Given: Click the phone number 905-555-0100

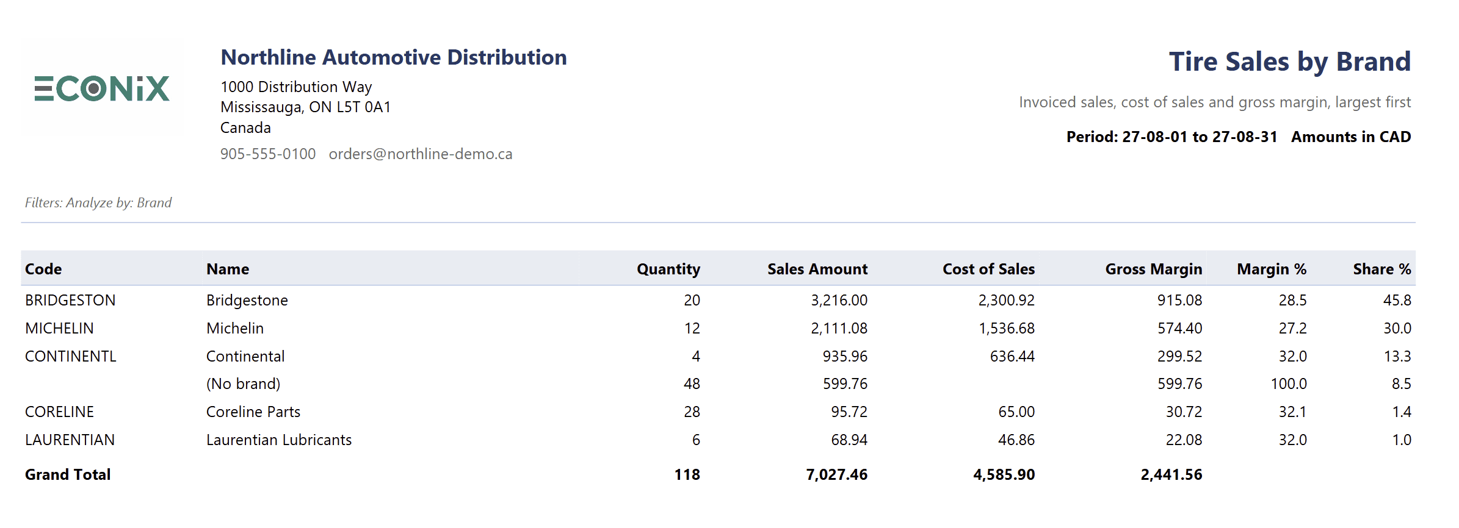Looking at the screenshot, I should click(268, 154).
